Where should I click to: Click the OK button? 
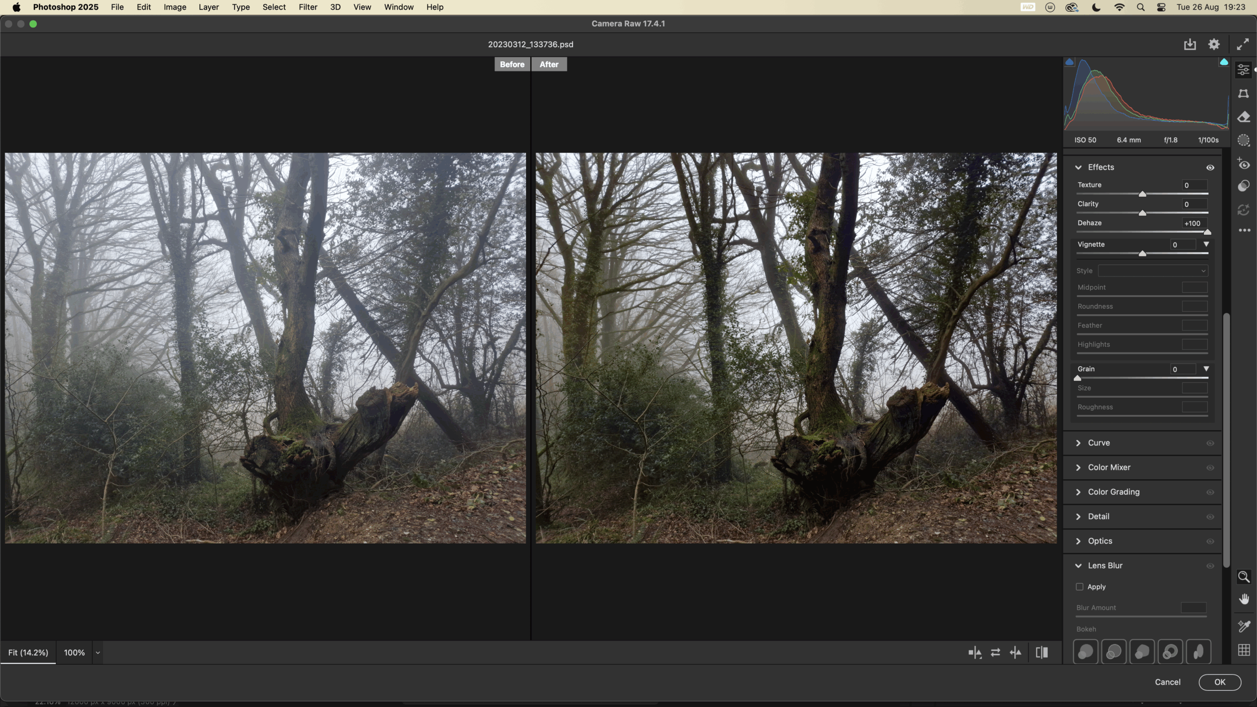(x=1220, y=682)
